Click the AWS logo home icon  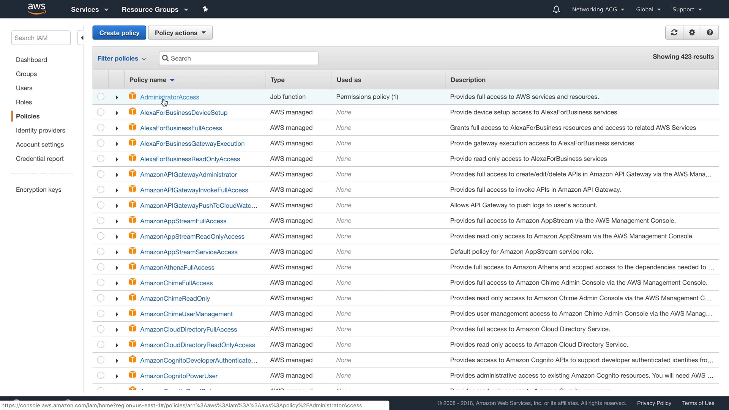pos(37,9)
